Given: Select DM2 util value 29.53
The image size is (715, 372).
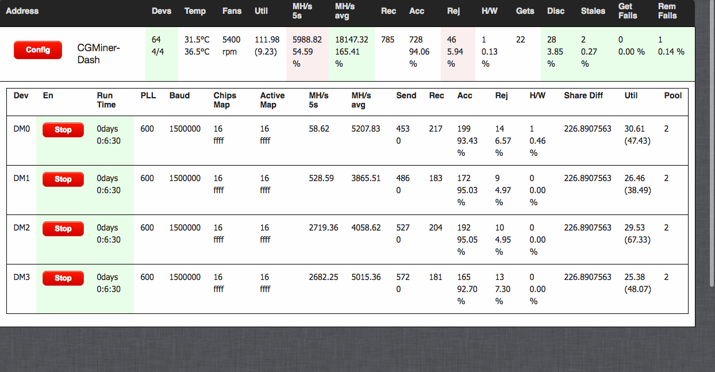Looking at the screenshot, I should 635,228.
